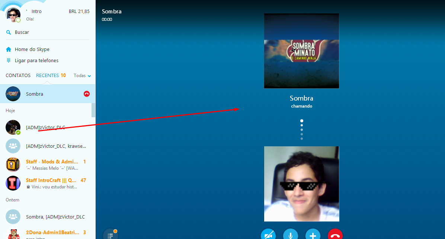Image resolution: width=445 pixels, height=239 pixels.
Task: Click the Dona-Admin Beatri avatar
Action: [13, 234]
